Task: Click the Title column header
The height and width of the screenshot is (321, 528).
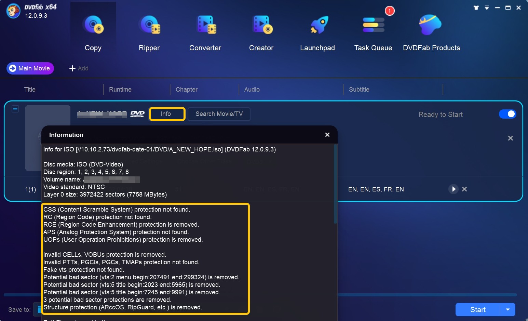Action: [x=30, y=90]
